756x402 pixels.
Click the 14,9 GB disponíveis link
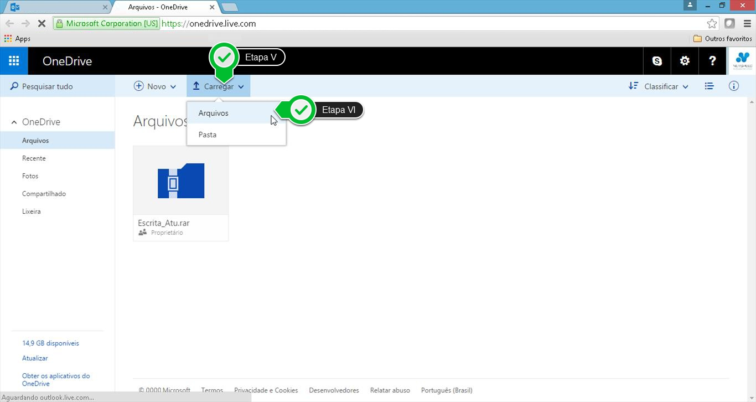pyautogui.click(x=50, y=343)
